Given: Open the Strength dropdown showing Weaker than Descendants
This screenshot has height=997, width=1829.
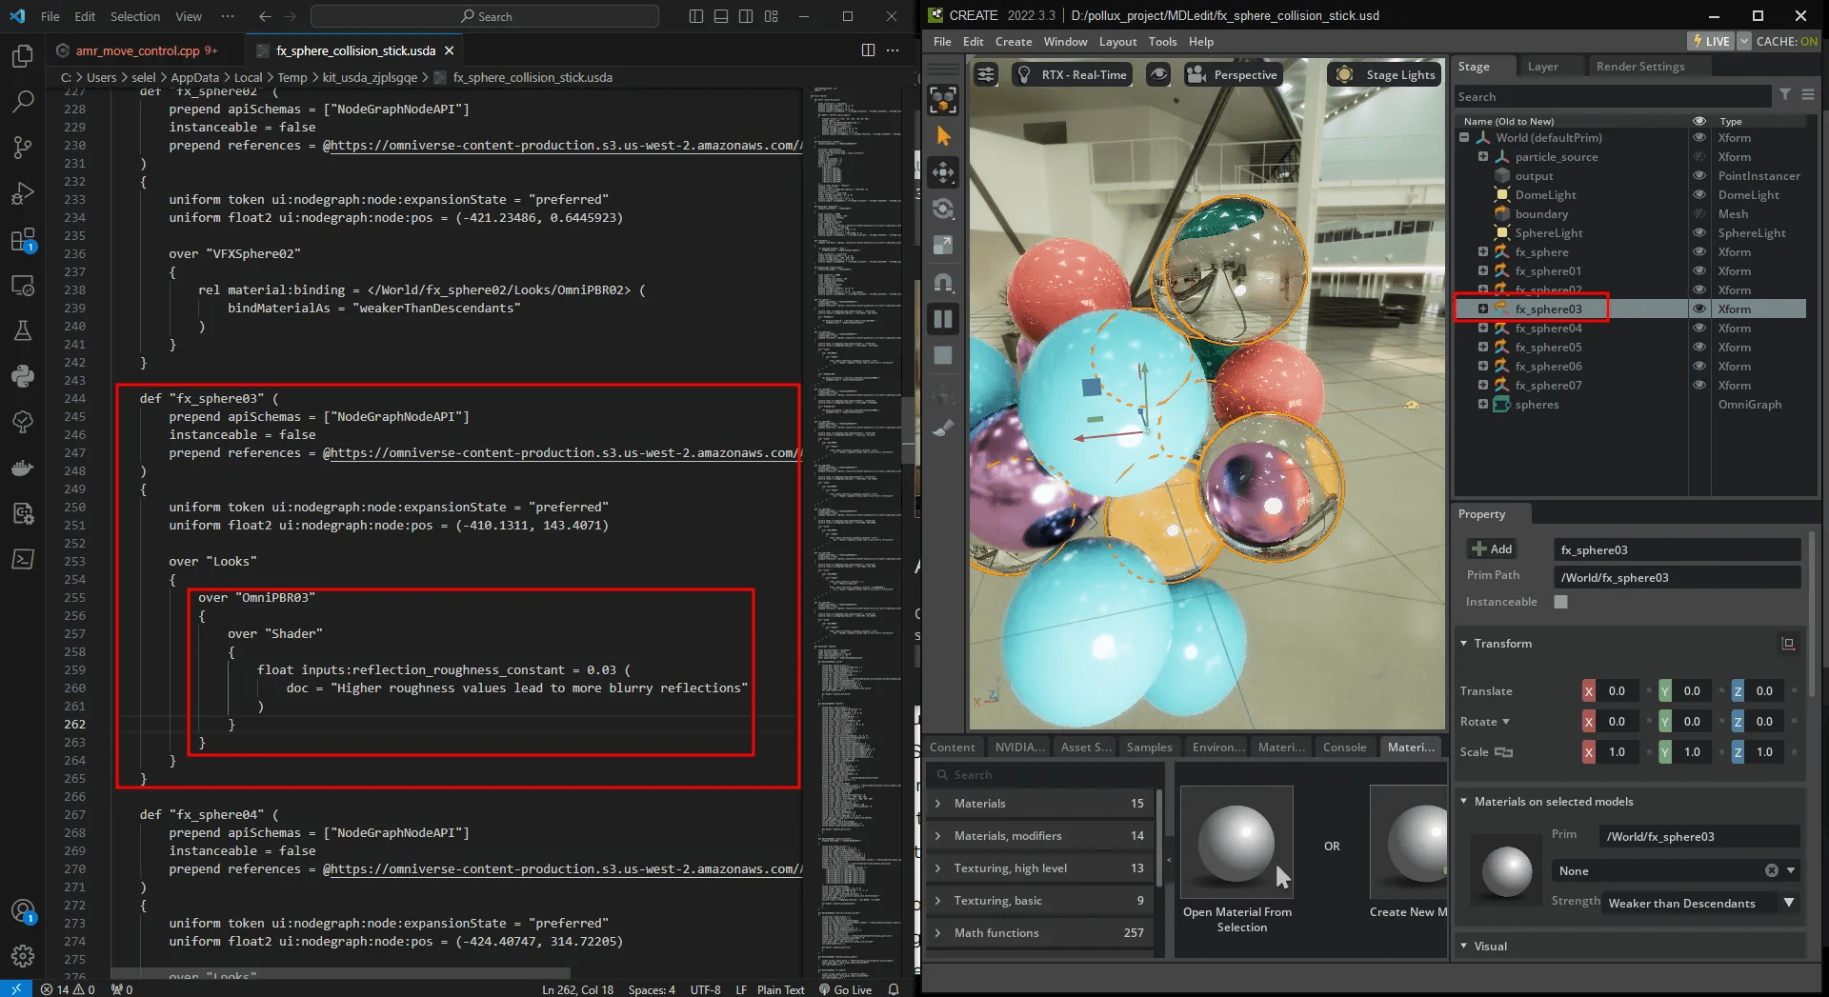Looking at the screenshot, I should tap(1789, 903).
